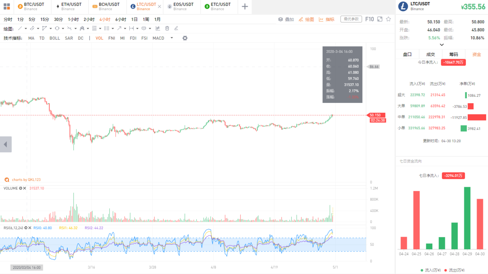
Task: Toggle the TD indicator
Action: (42, 38)
